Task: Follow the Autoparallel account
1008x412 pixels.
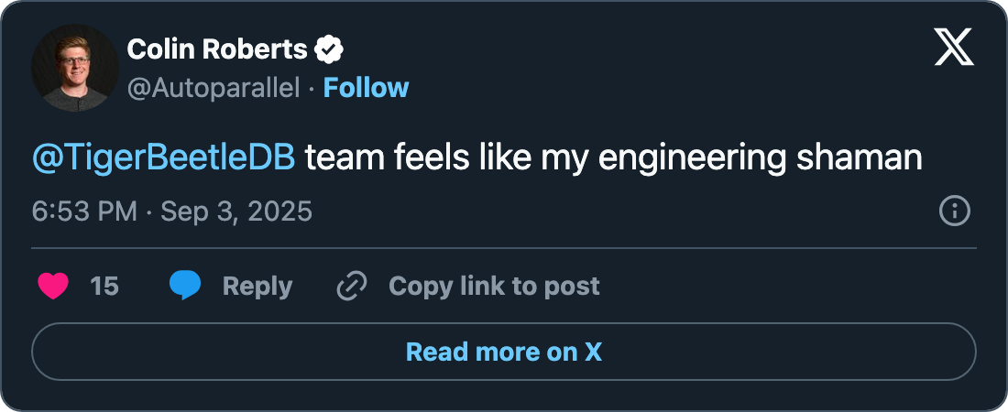Action: click(x=366, y=88)
